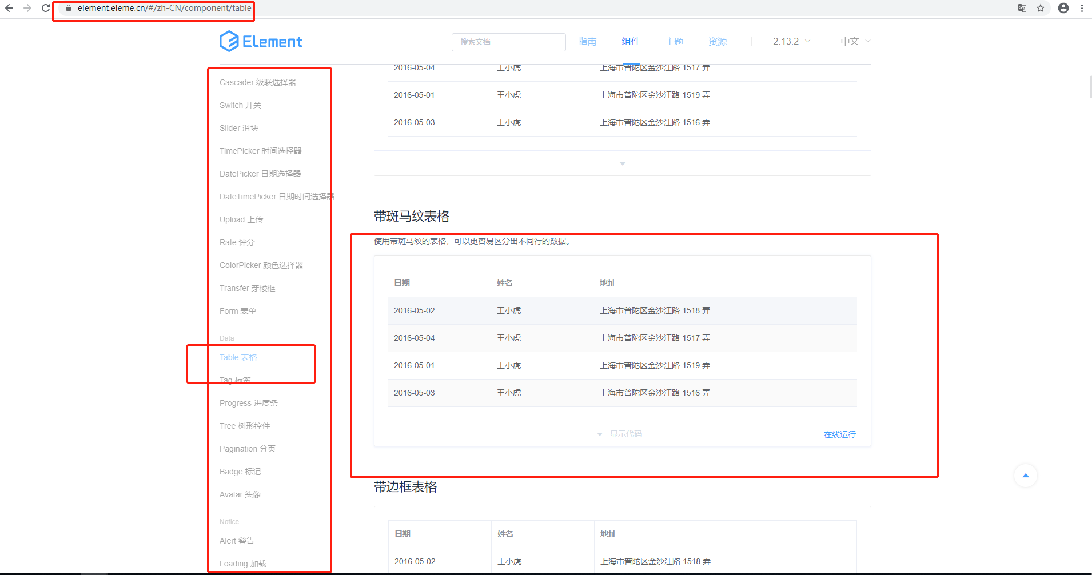
Task: Open the Chrome three-dot menu
Action: pos(1082,8)
